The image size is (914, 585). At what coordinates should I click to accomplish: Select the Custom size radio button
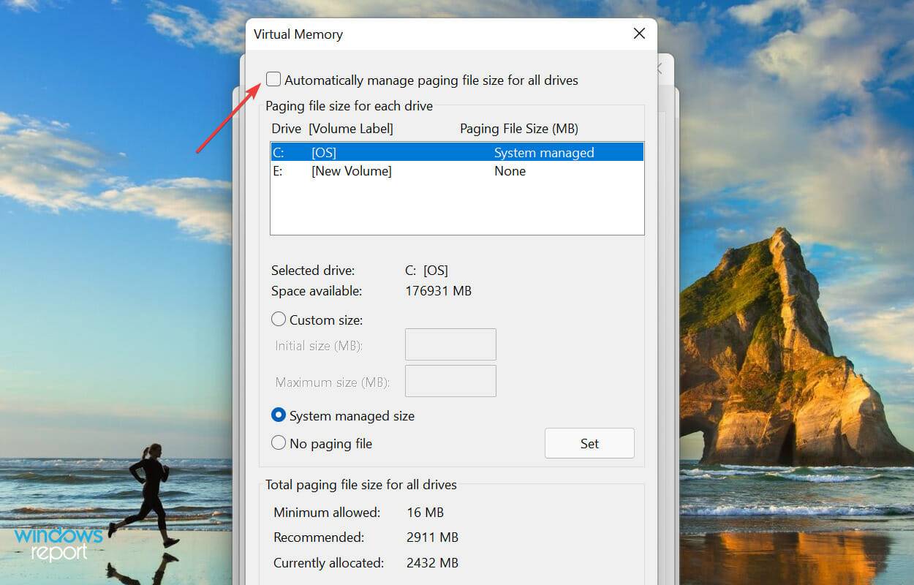point(279,319)
